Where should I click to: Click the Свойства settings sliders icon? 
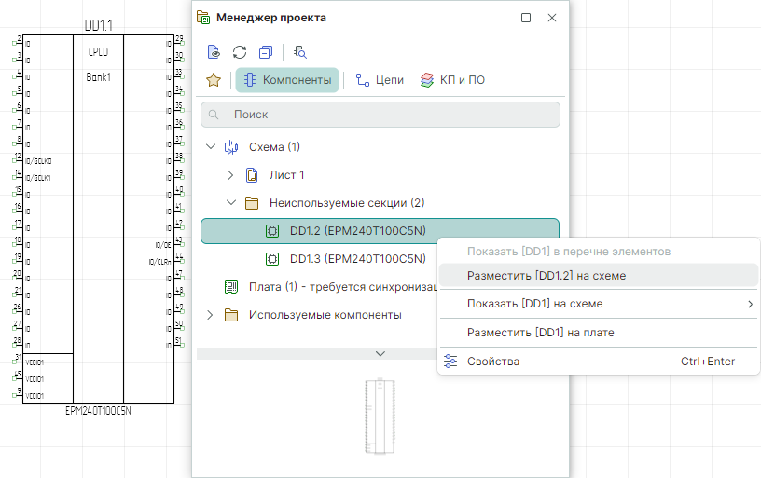coord(451,362)
